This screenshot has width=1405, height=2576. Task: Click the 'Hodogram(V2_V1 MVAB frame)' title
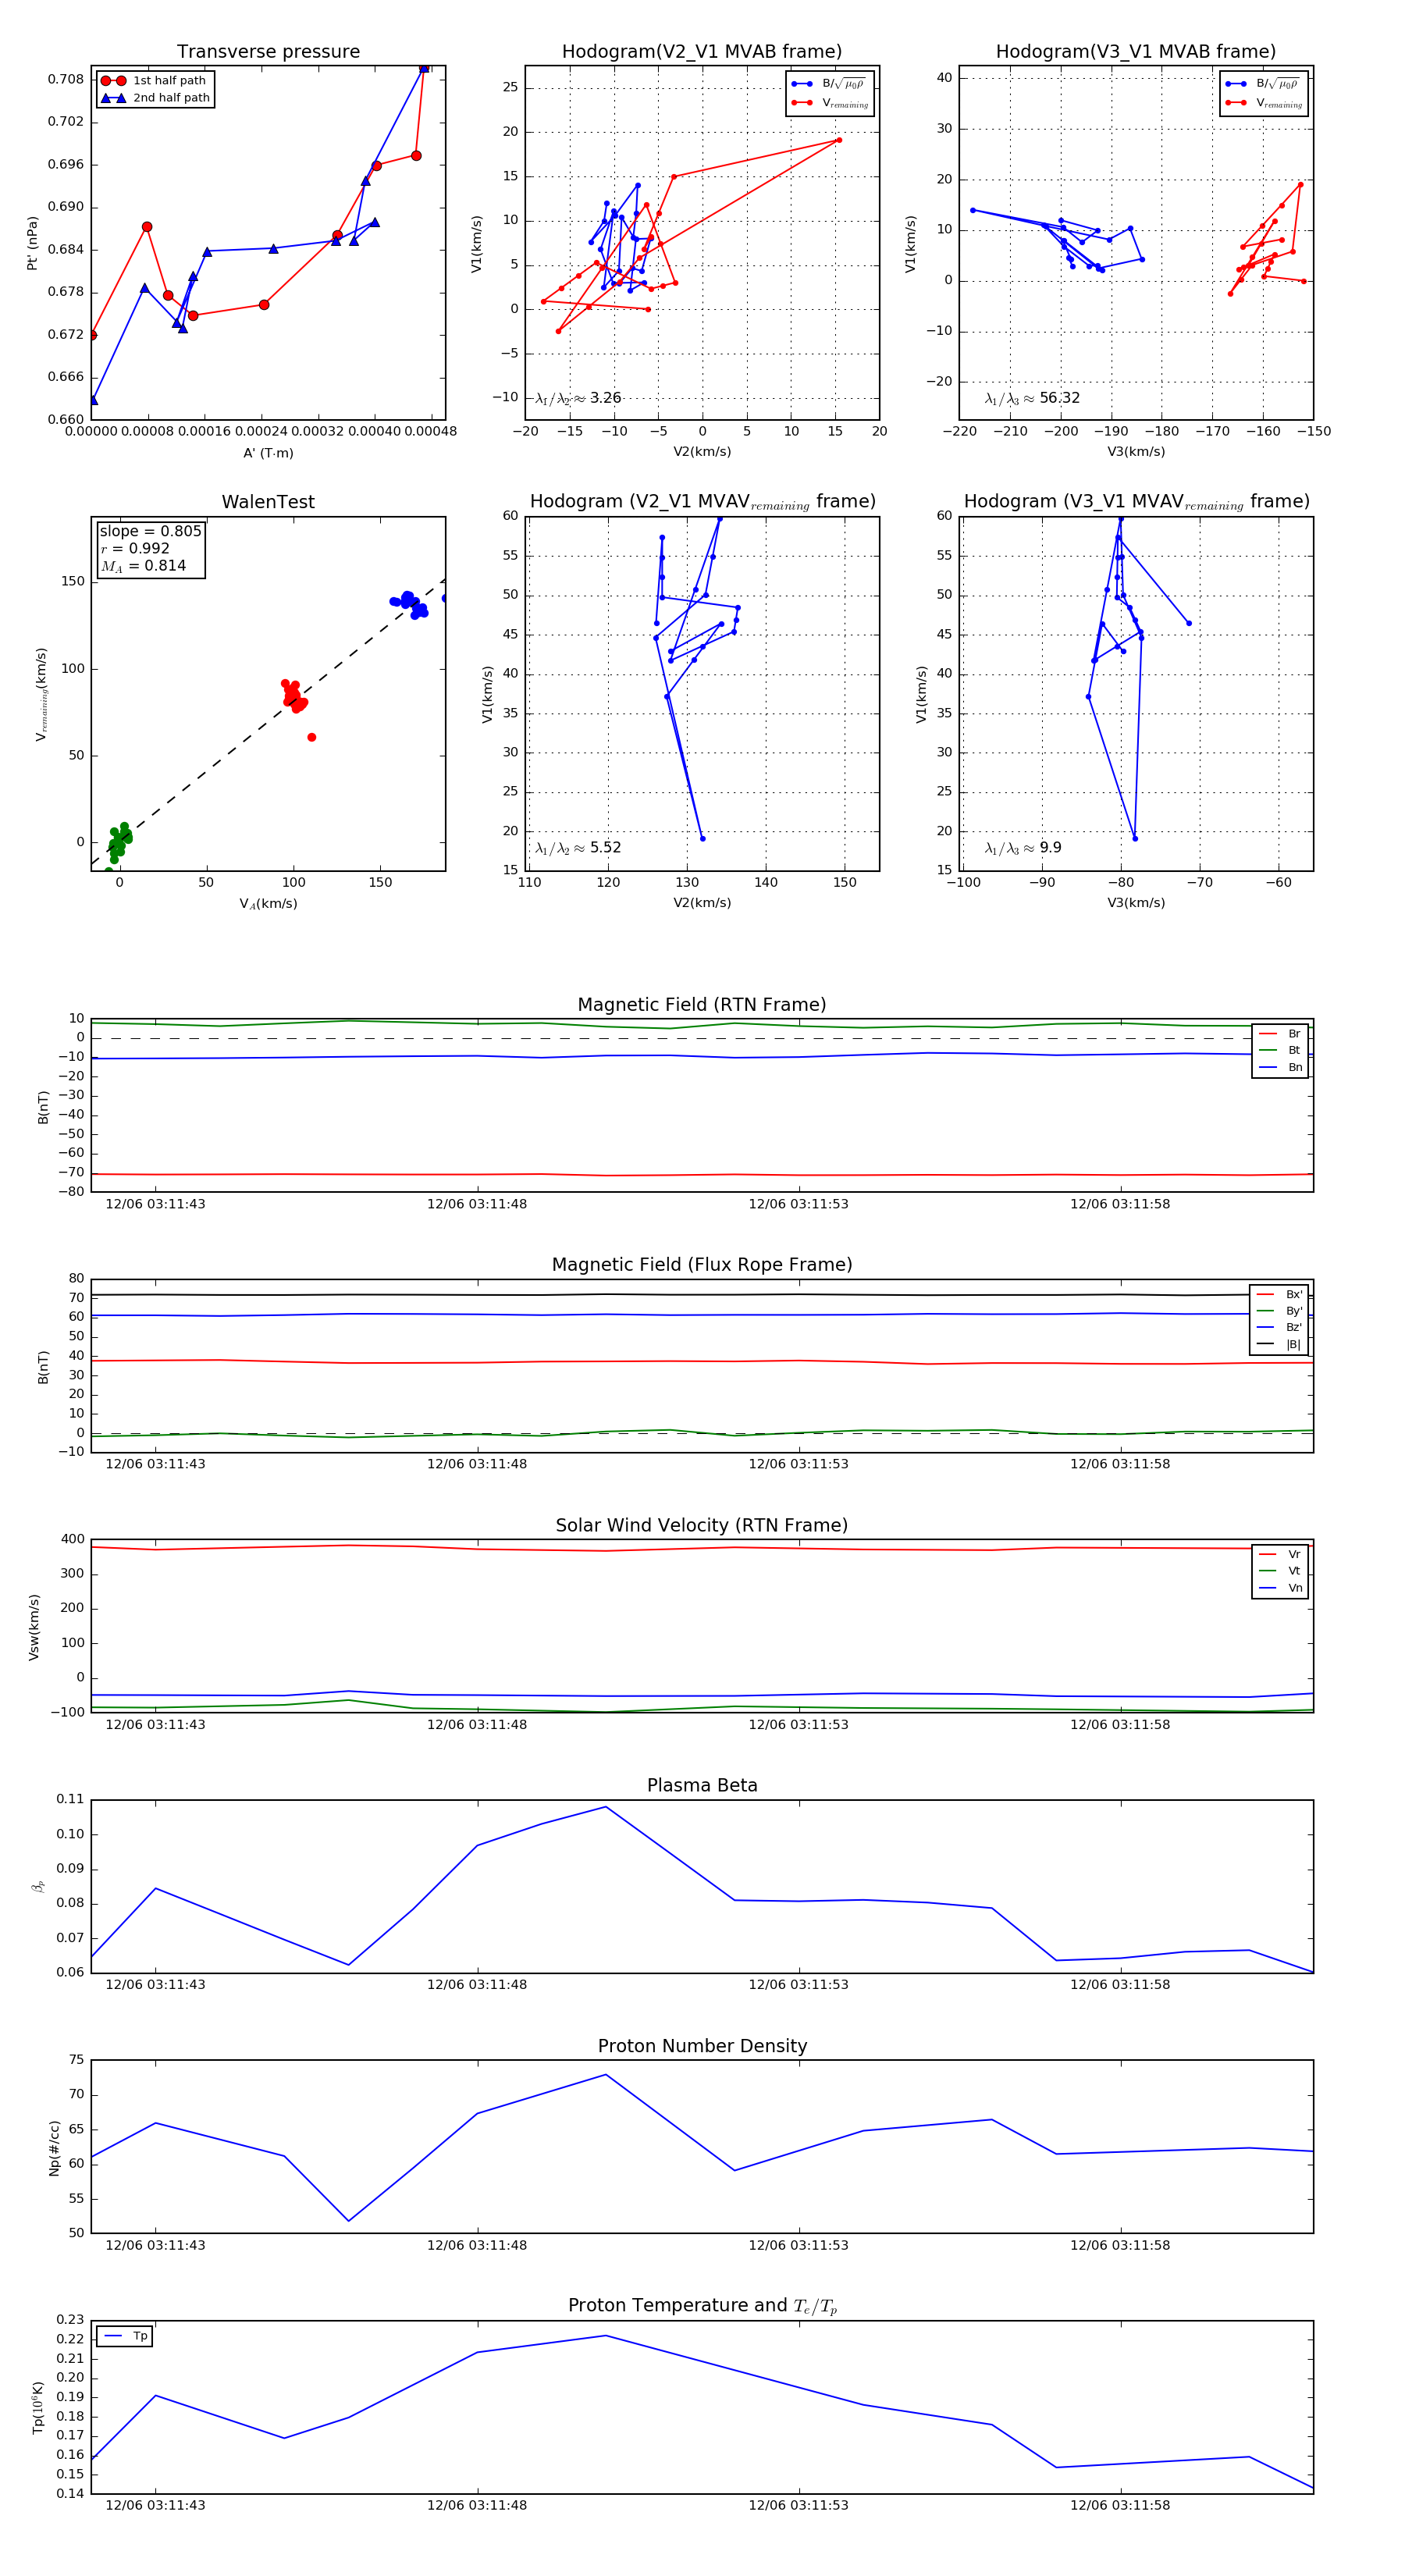click(702, 52)
